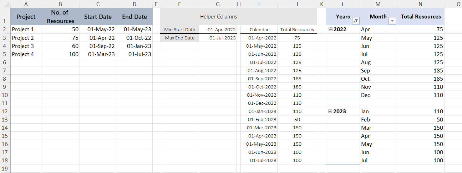This screenshot has width=462, height=173.
Task: Collapse the 2023 year group
Action: click(x=330, y=112)
